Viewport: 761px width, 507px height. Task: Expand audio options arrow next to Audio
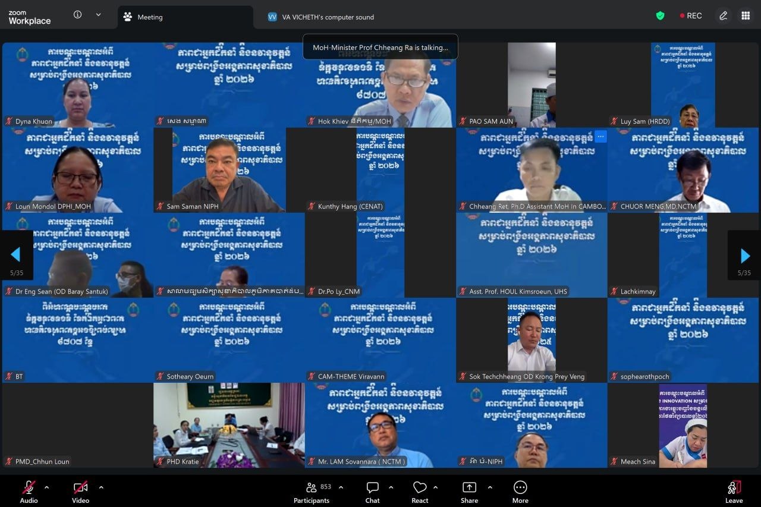pyautogui.click(x=46, y=487)
